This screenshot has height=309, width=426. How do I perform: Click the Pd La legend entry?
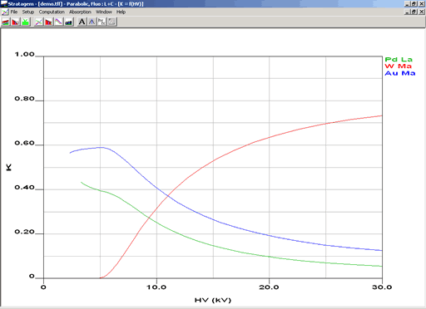pos(399,59)
